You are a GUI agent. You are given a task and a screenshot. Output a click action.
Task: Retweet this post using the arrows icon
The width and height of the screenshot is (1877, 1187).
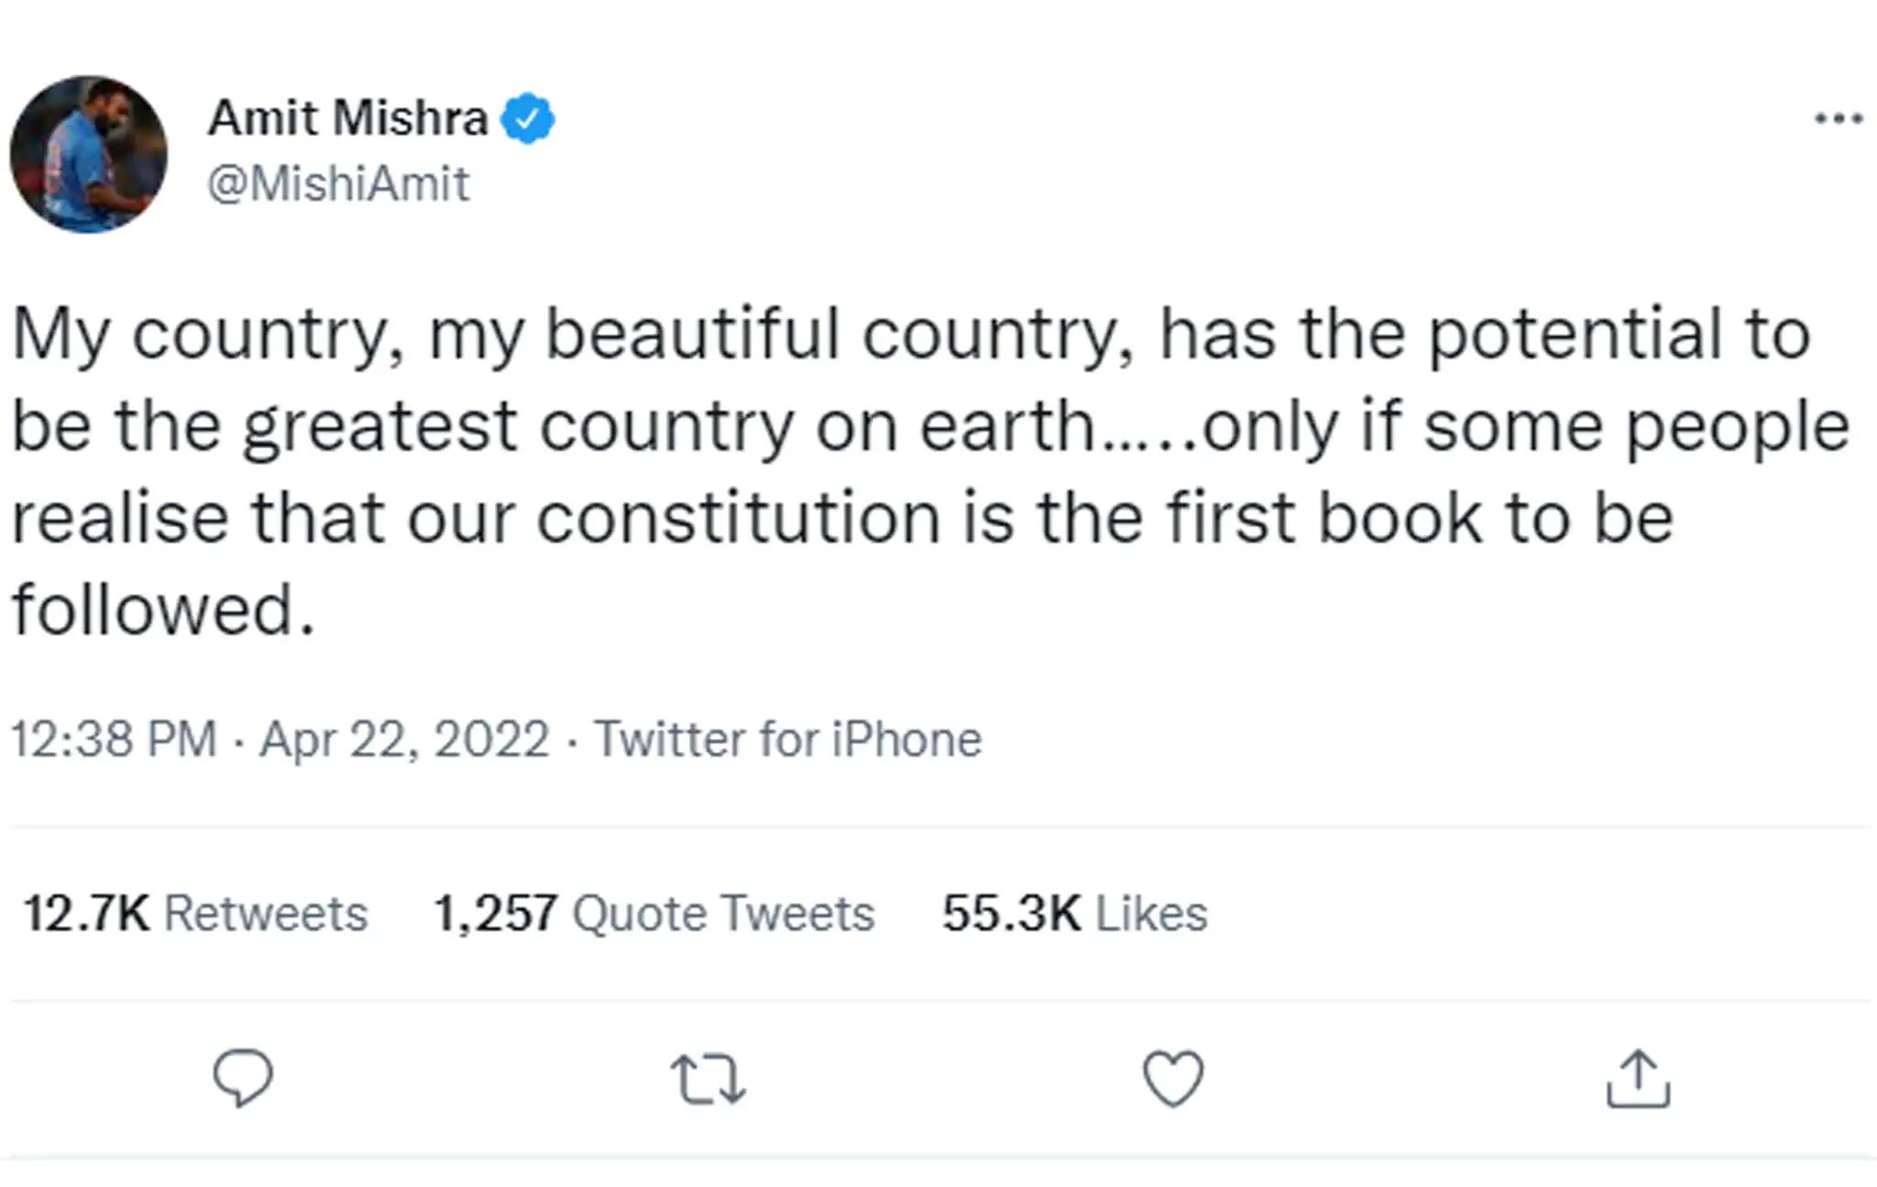(x=708, y=1079)
